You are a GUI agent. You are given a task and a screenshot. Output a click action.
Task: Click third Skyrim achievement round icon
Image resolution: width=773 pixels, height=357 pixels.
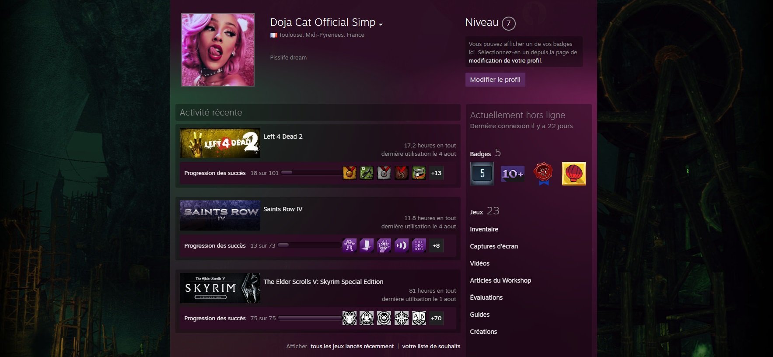384,318
